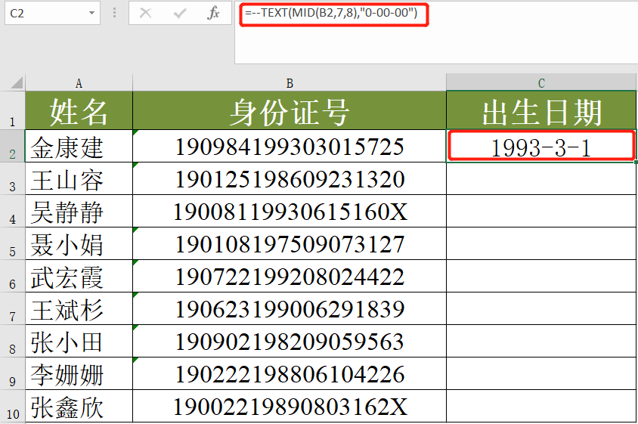Select cell containing 聂小娟

click(x=79, y=243)
